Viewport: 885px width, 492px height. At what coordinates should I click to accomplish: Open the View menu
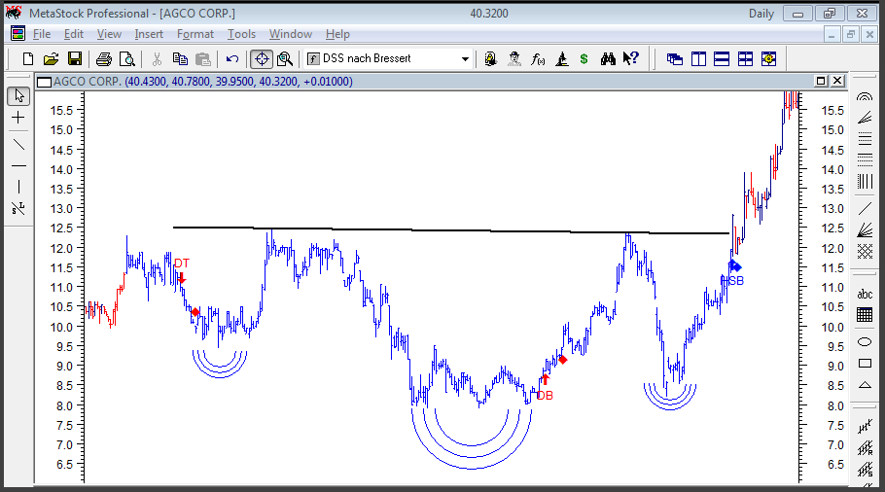tap(109, 34)
